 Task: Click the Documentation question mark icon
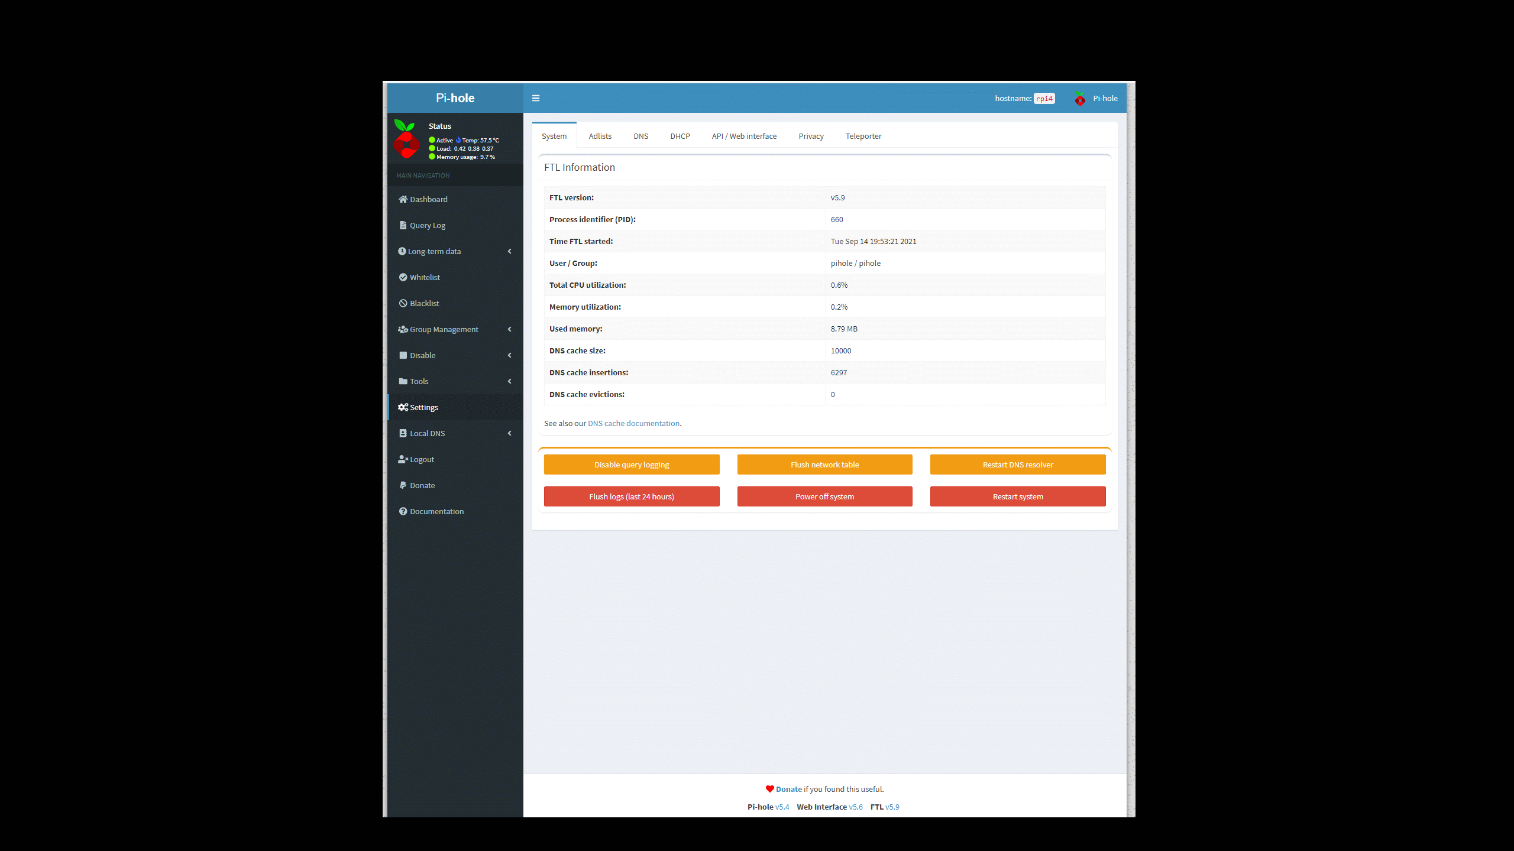(x=403, y=511)
